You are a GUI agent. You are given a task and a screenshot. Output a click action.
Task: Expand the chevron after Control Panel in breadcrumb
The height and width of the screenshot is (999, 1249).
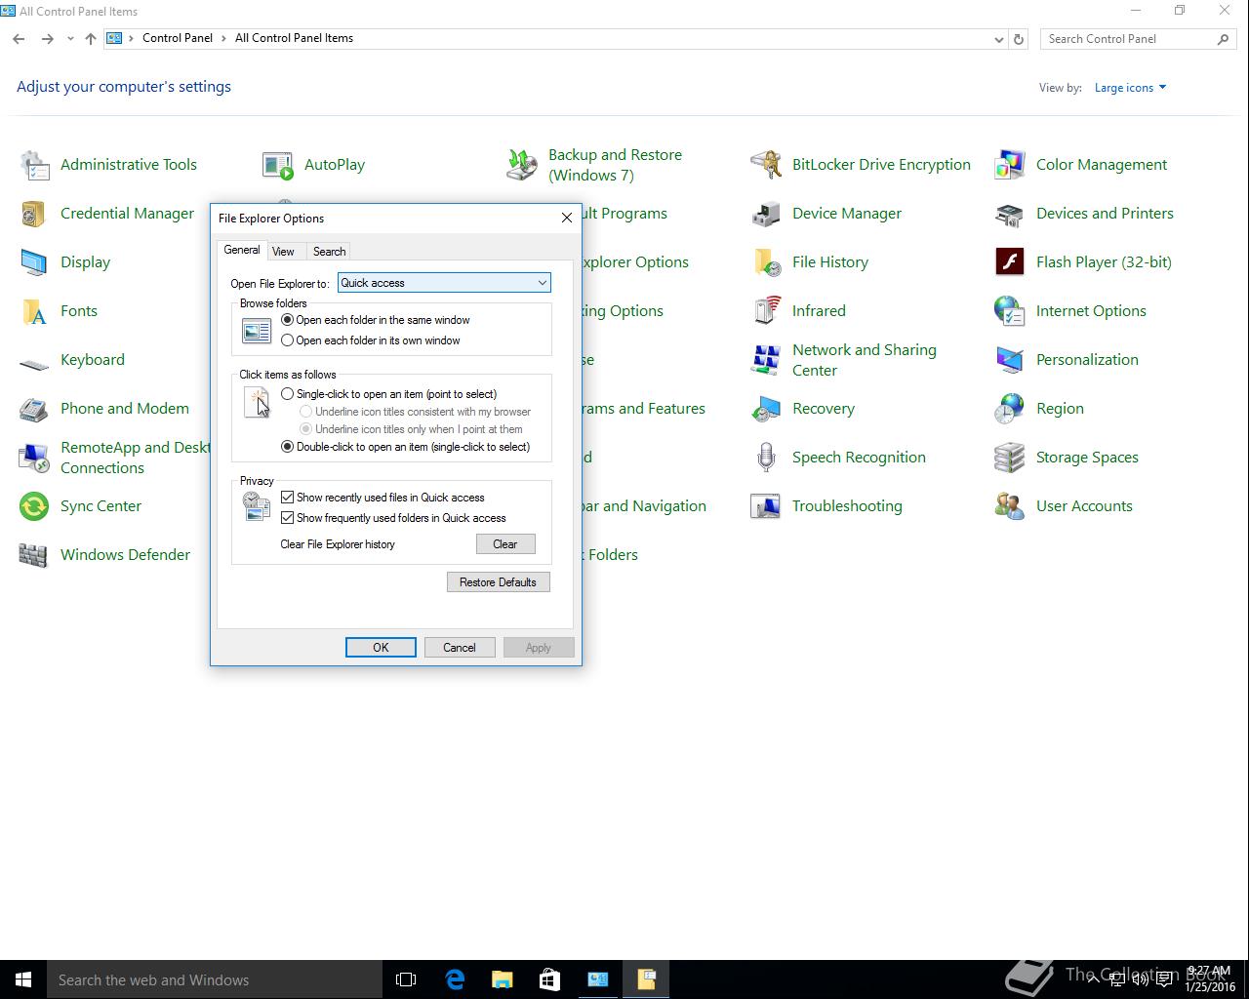click(x=223, y=38)
